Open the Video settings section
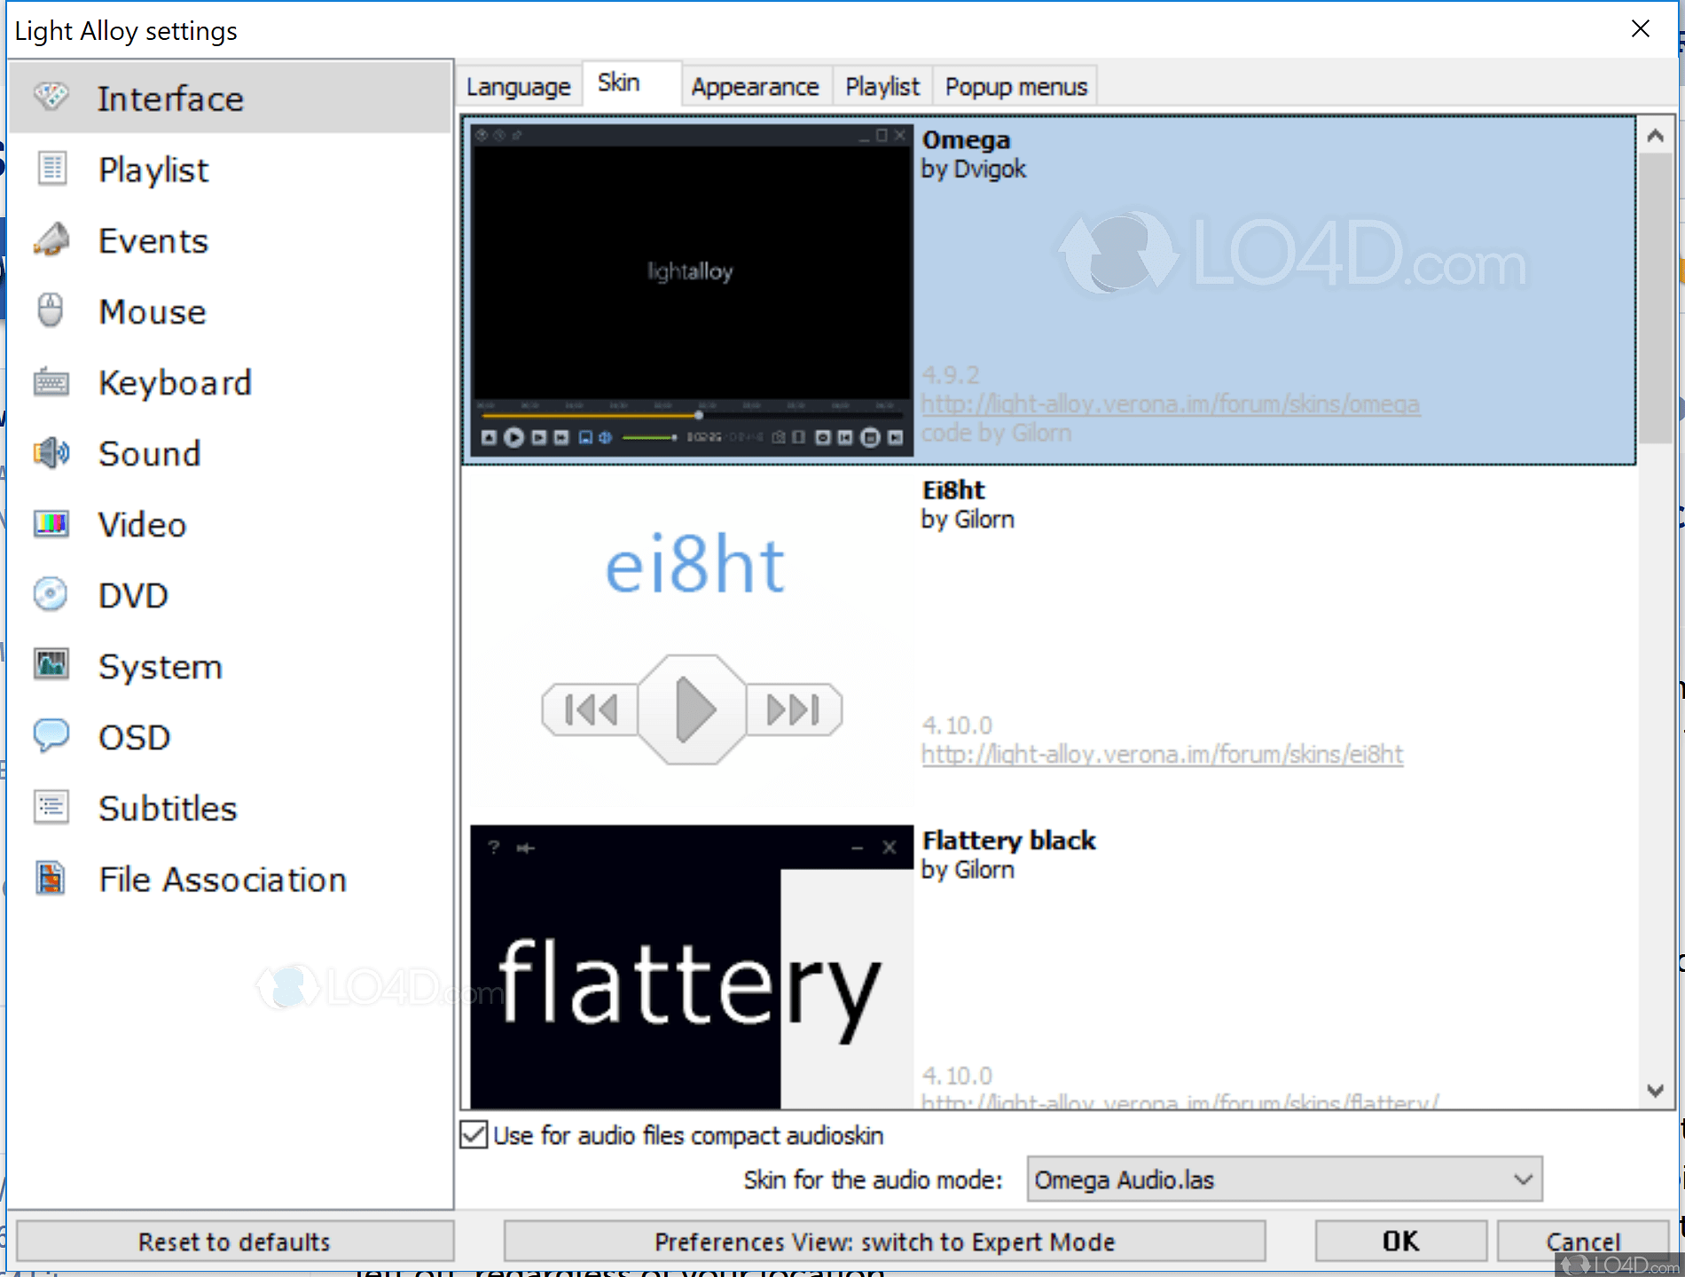The image size is (1685, 1277). point(141,524)
